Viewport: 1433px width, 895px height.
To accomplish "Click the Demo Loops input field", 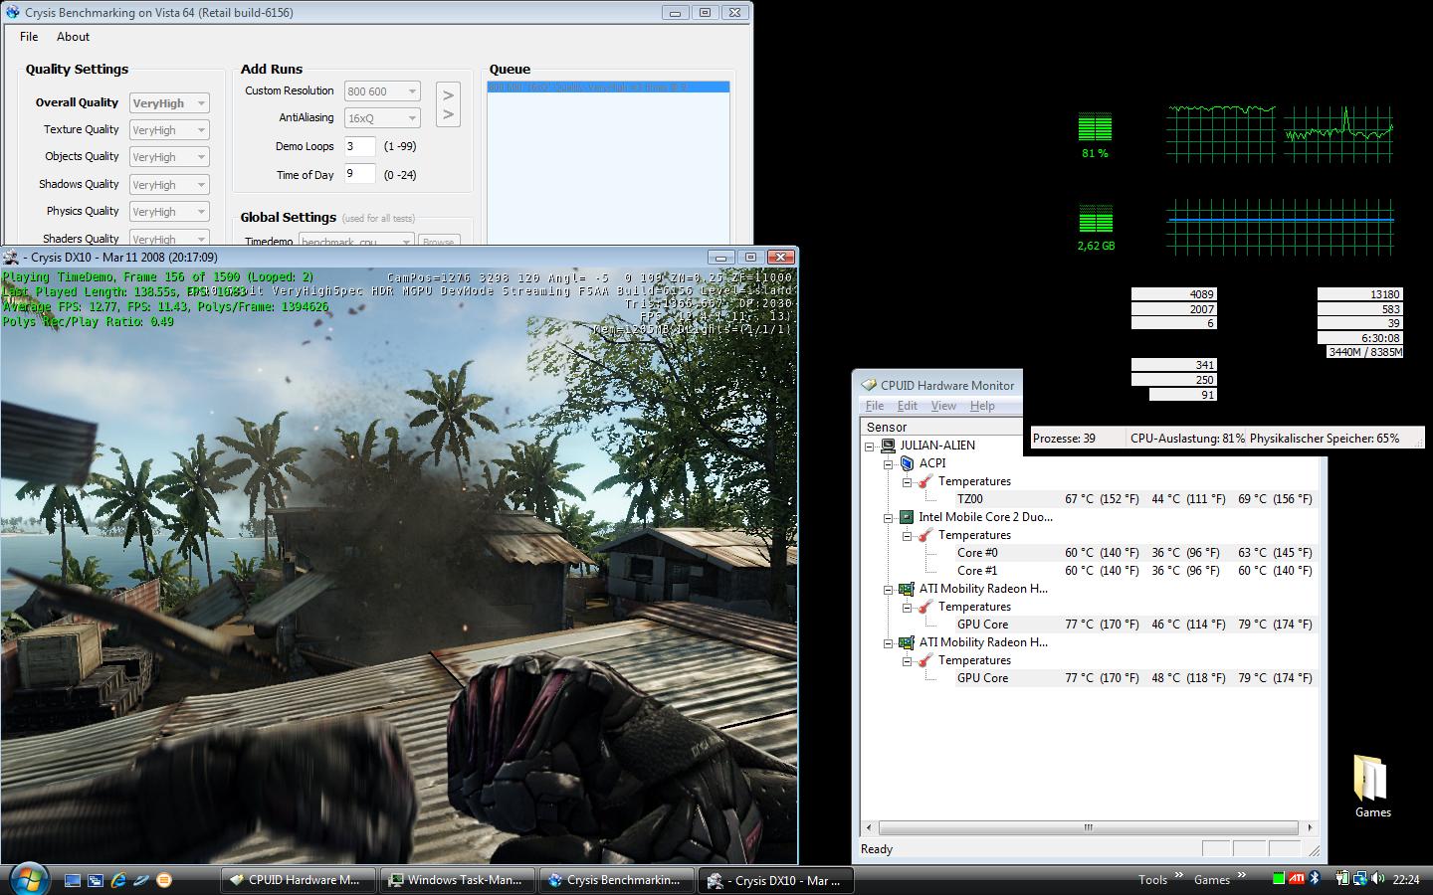I will 359,146.
